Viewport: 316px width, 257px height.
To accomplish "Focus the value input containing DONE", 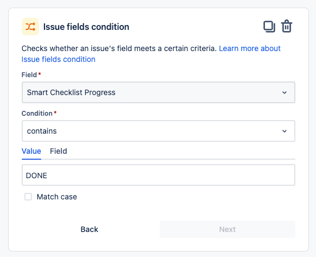I will [x=159, y=175].
